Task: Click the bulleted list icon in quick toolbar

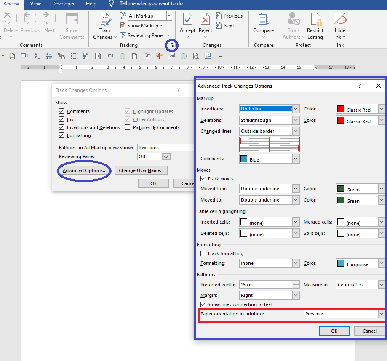Action: pyautogui.click(x=73, y=56)
